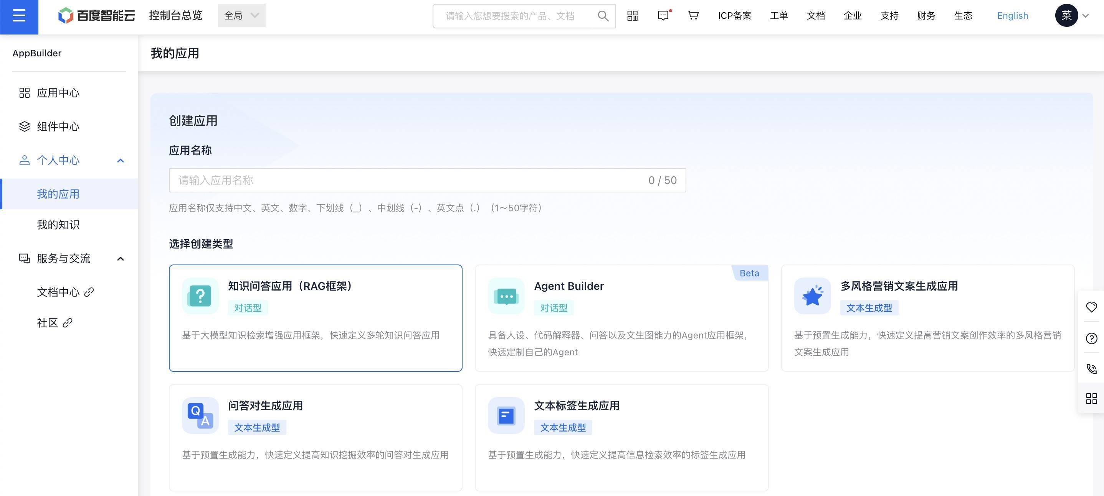Open ICP备案 link
Image resolution: width=1104 pixels, height=496 pixels.
(735, 16)
